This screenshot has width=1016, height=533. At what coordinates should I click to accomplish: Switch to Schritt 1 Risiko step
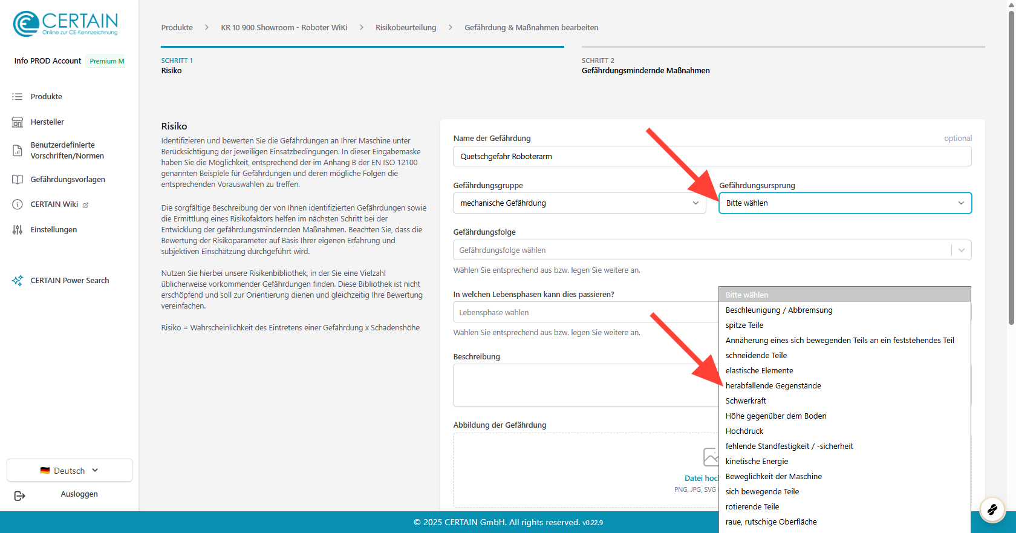(362, 62)
